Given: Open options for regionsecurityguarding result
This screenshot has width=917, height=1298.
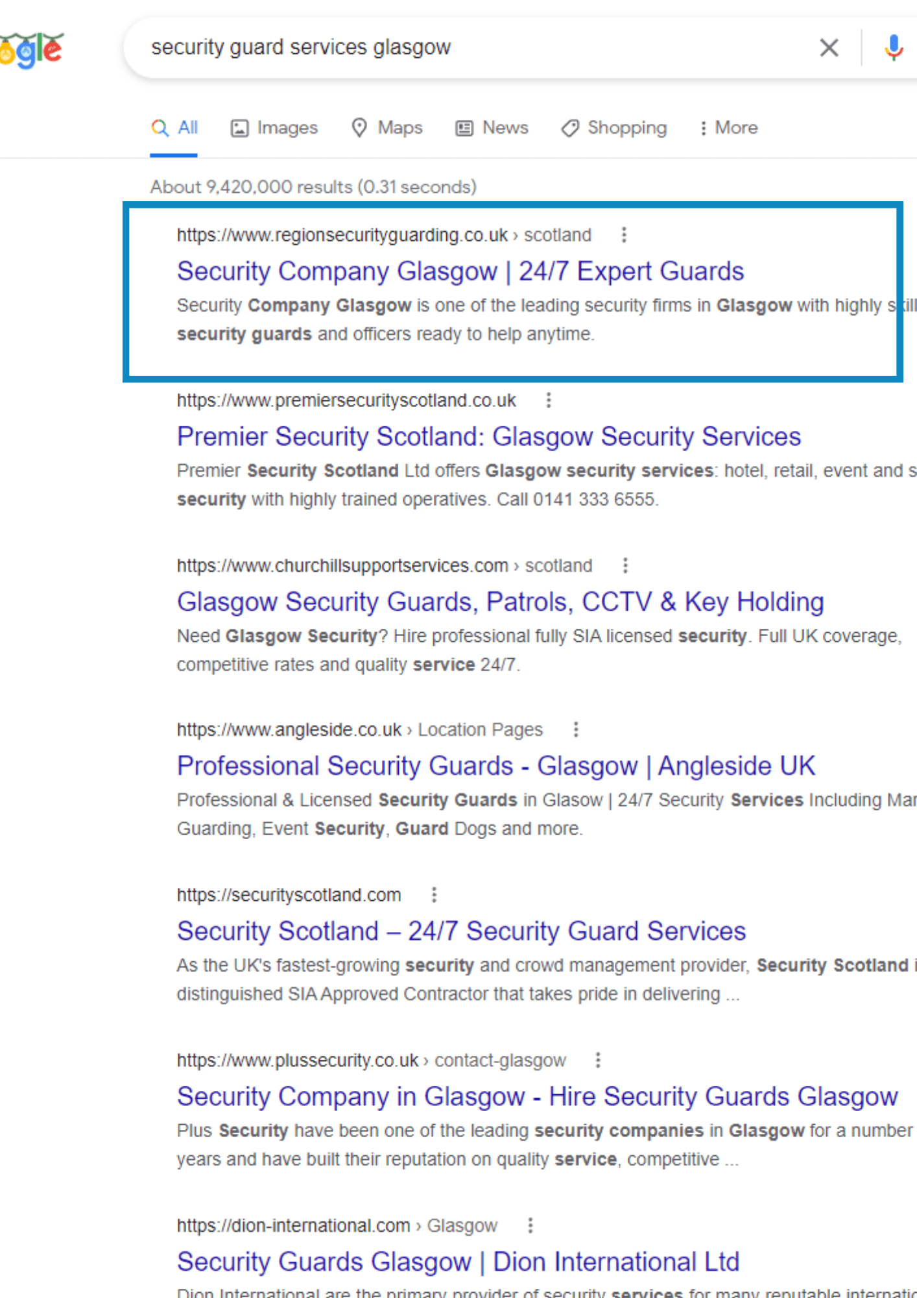Looking at the screenshot, I should (624, 235).
